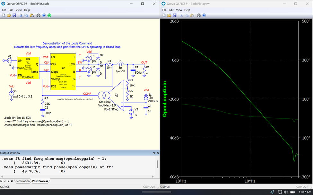This screenshot has height=195, width=313.
Task: Click the Output Window vertical scrollbar
Action: 157,164
